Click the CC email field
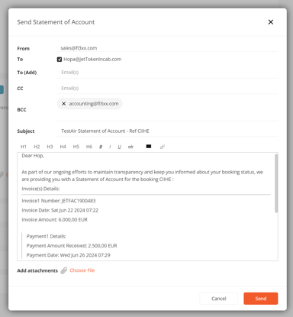Screen dimensions: 293x317 click(167, 88)
